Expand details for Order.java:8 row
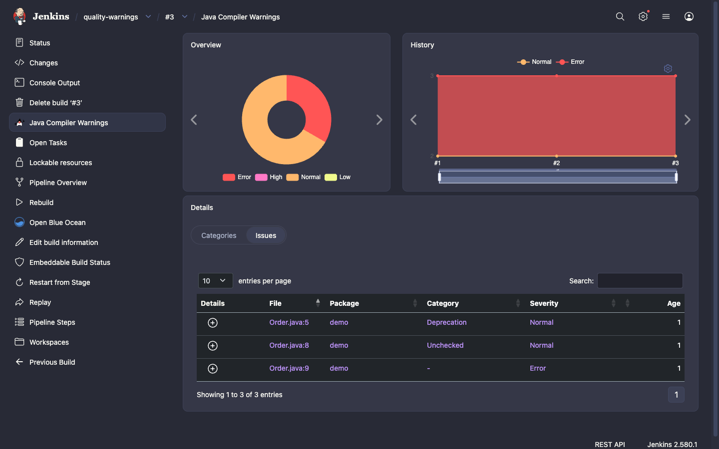The image size is (719, 449). pyautogui.click(x=213, y=346)
